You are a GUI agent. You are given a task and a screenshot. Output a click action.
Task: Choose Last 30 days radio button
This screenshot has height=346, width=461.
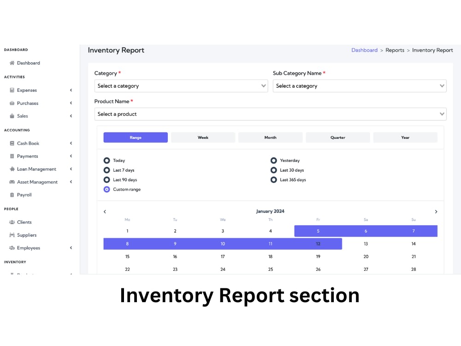pyautogui.click(x=274, y=170)
